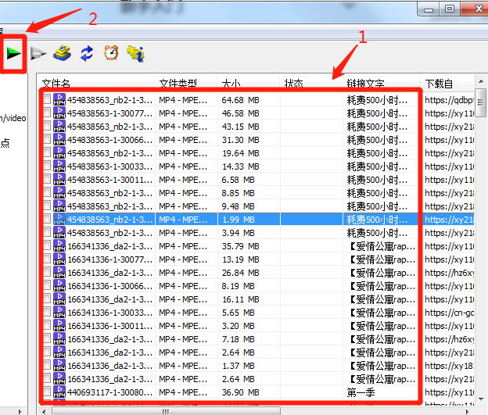Viewport: 488px width, 415px height.
Task: Click the https://xy18 download source cell
Action: click(449, 366)
